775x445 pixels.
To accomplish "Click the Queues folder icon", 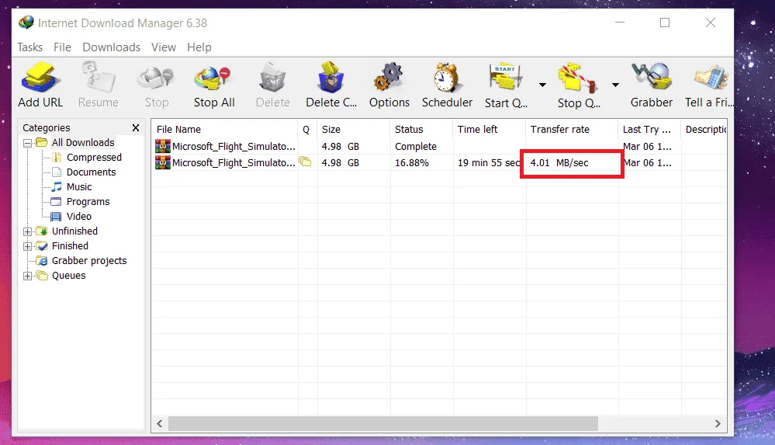I will pos(42,275).
